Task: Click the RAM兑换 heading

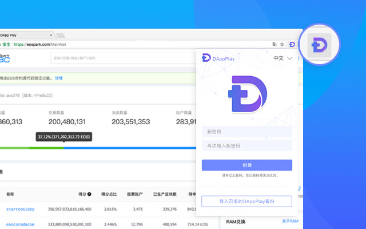Action: click(x=236, y=222)
